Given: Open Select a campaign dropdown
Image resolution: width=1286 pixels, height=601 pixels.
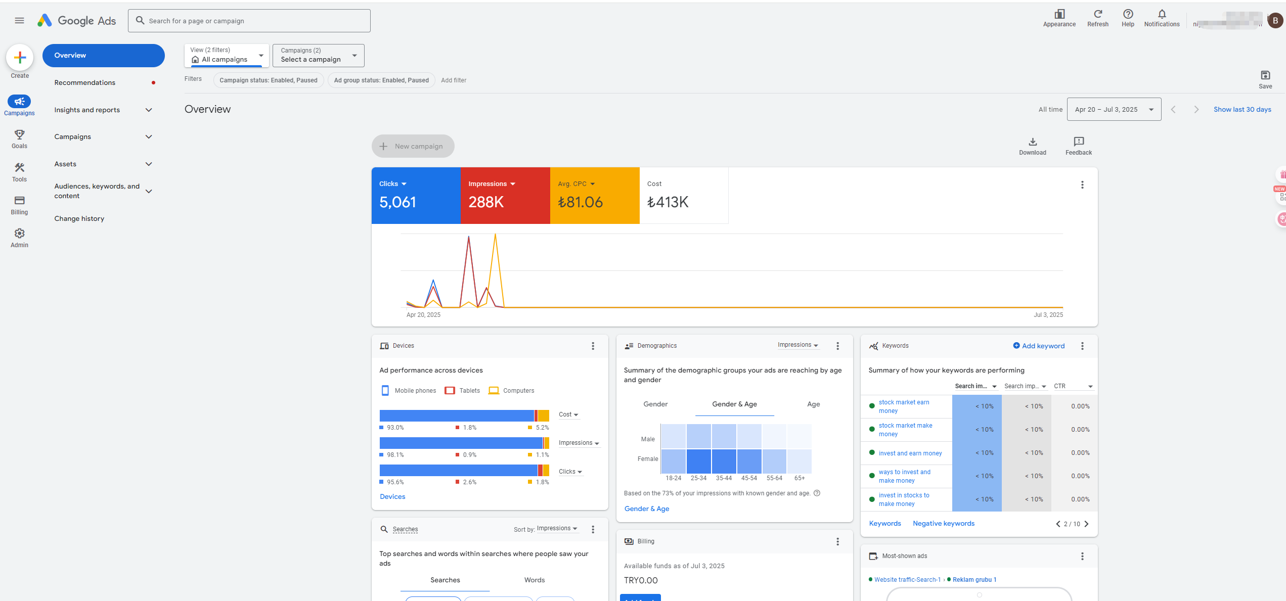Looking at the screenshot, I should [x=318, y=55].
